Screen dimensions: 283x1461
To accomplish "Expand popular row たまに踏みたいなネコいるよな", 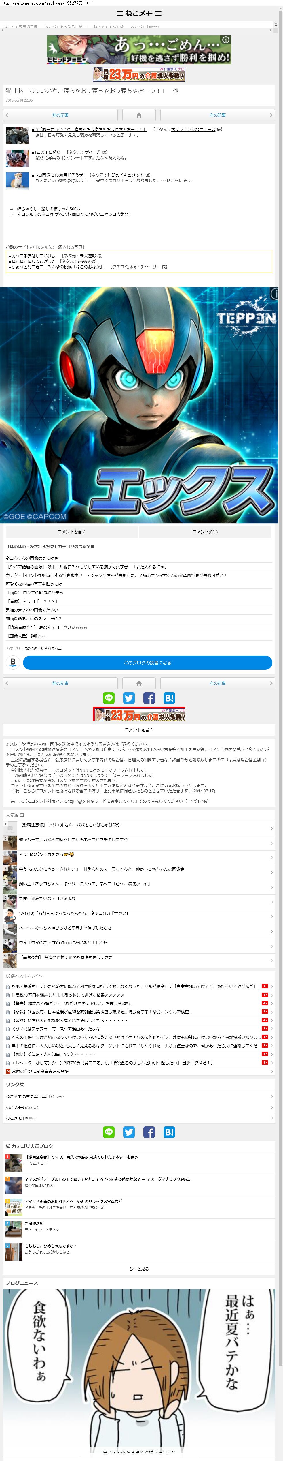I will pos(139,902).
